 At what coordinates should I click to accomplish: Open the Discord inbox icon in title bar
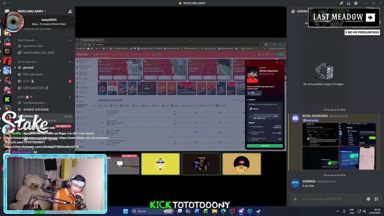click(x=349, y=3)
